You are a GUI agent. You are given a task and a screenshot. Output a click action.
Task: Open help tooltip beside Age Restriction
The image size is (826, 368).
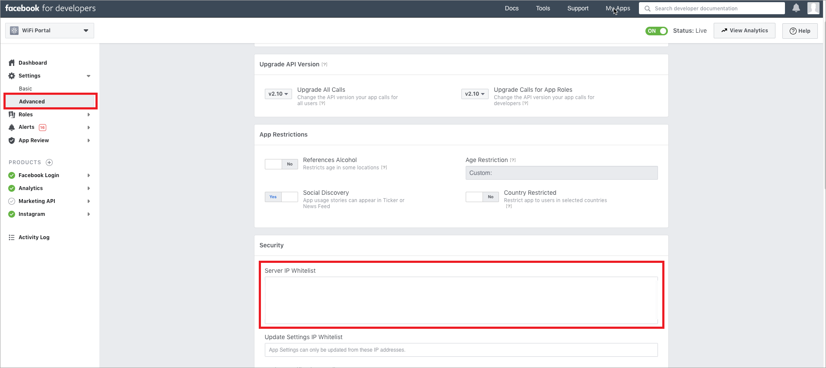[513, 160]
